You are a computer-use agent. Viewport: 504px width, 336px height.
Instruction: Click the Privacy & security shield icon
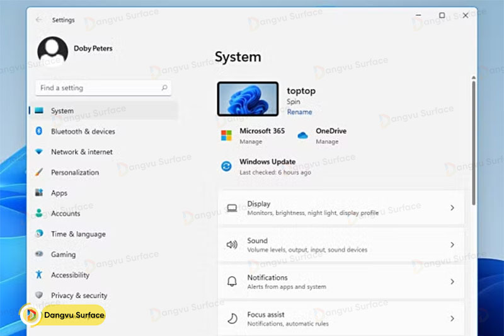(39, 295)
